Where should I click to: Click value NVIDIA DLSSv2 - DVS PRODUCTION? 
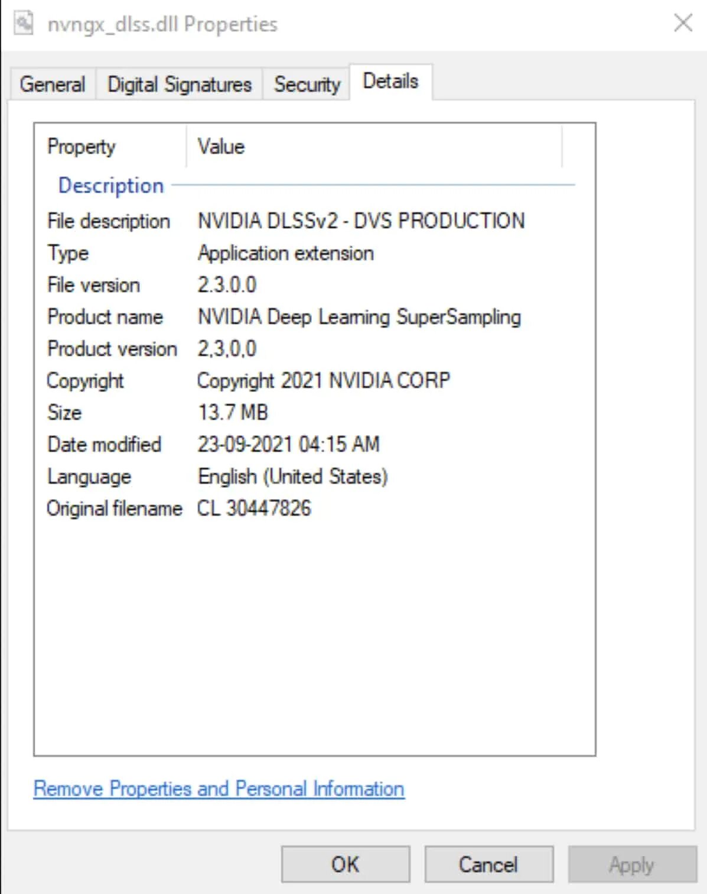click(361, 221)
